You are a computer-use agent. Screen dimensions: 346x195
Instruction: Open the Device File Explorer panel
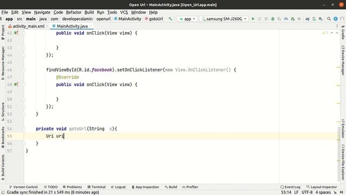point(343,162)
